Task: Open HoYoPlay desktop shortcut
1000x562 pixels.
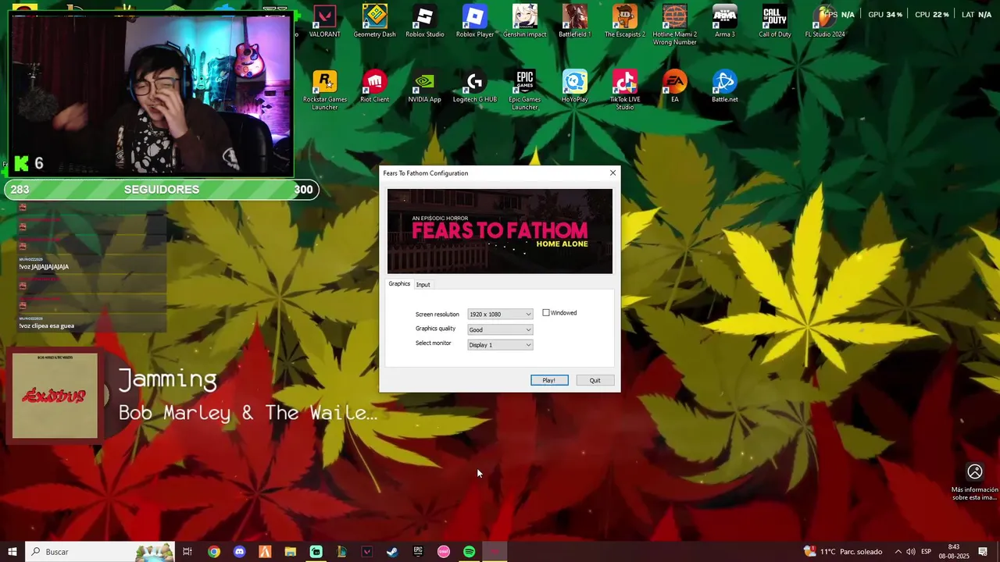Action: [575, 87]
